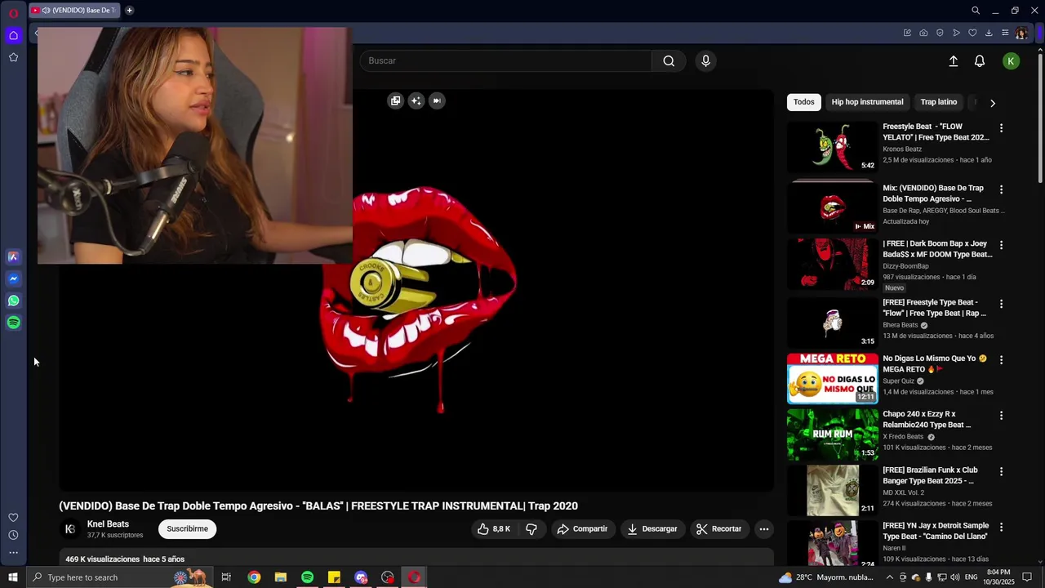Click the edit page note icon in address bar
The width and height of the screenshot is (1045, 588).
907,33
